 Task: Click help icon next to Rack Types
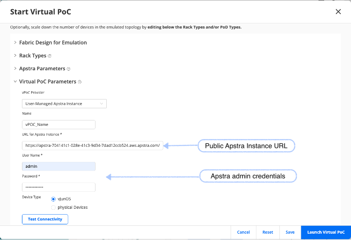click(x=50, y=56)
